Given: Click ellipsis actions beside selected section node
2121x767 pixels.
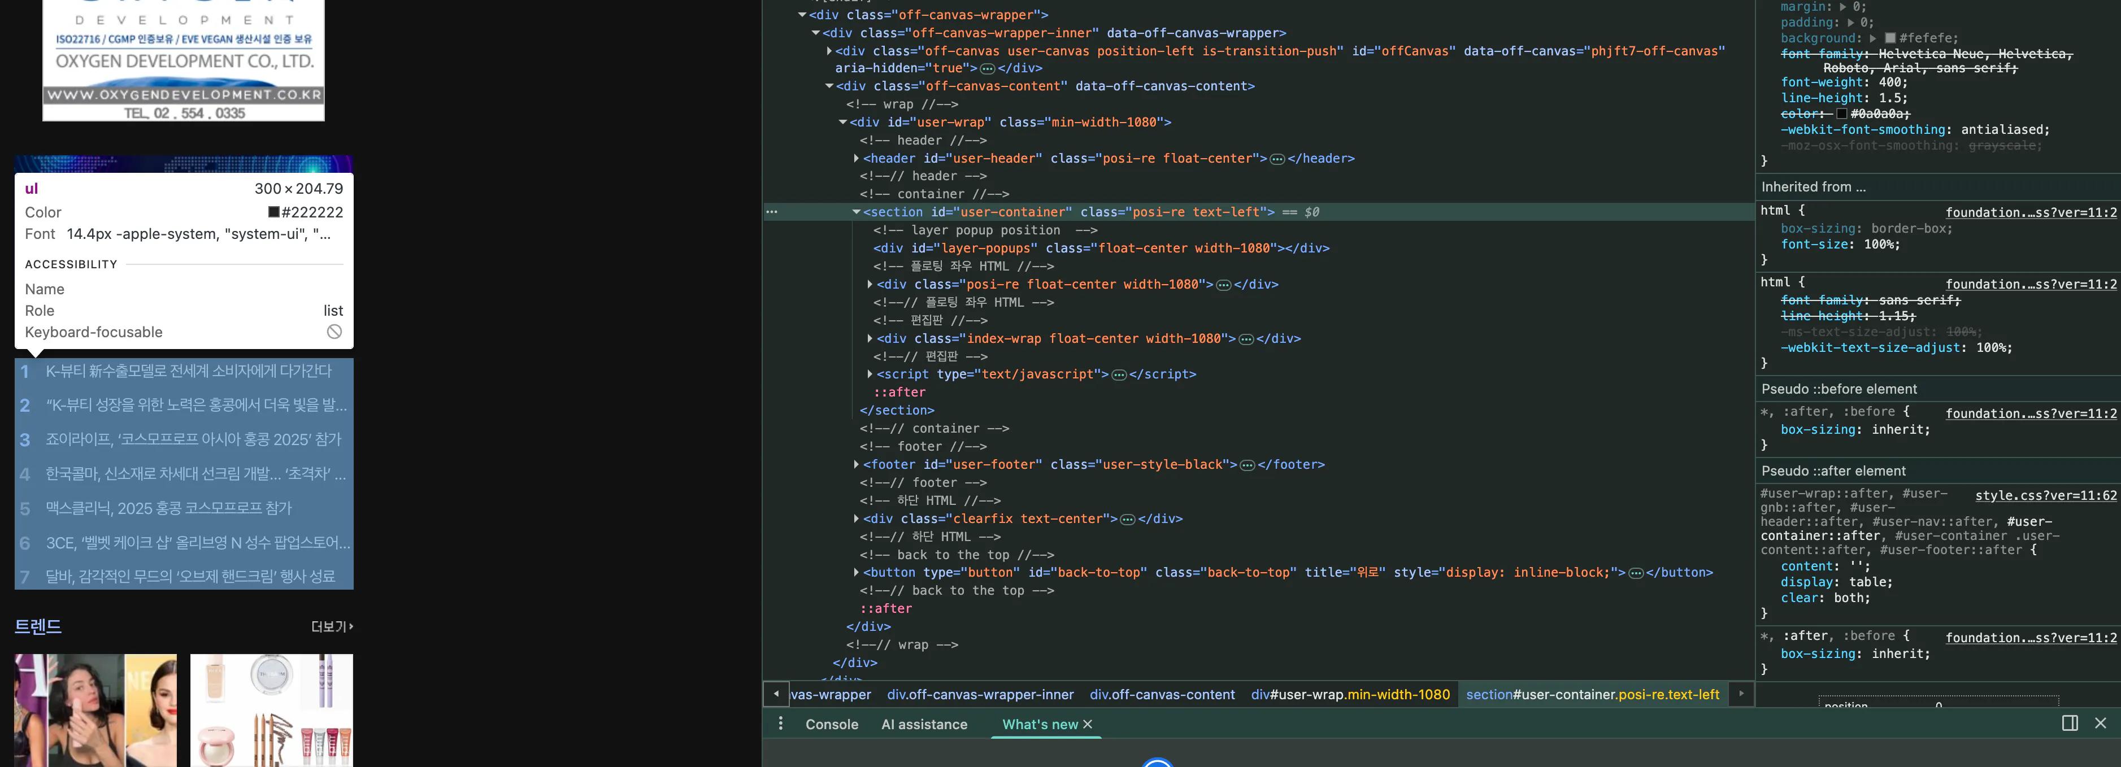Looking at the screenshot, I should 771,211.
